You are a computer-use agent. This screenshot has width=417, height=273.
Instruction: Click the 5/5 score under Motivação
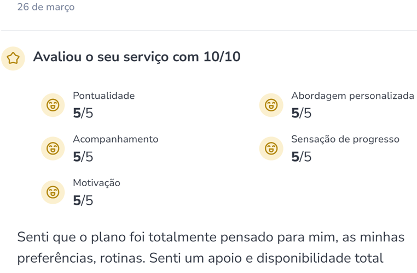[x=83, y=201]
